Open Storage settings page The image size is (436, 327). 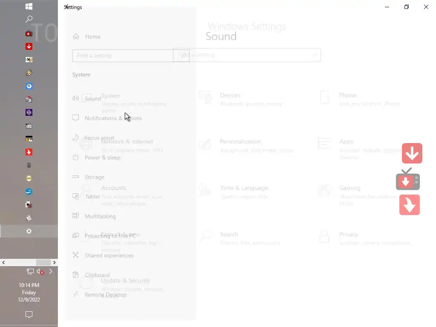[x=88, y=177]
